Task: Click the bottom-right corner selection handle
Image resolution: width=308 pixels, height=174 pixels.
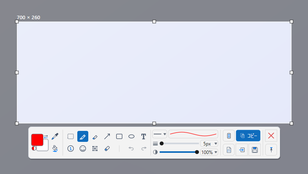Action: [x=292, y=123]
